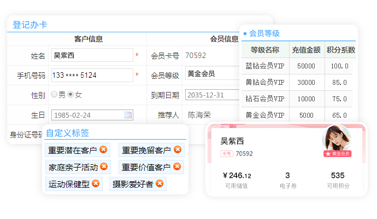Viewport: 377px width, 219px height.
Task: Click the 手机号码 input field
Action: click(92, 75)
